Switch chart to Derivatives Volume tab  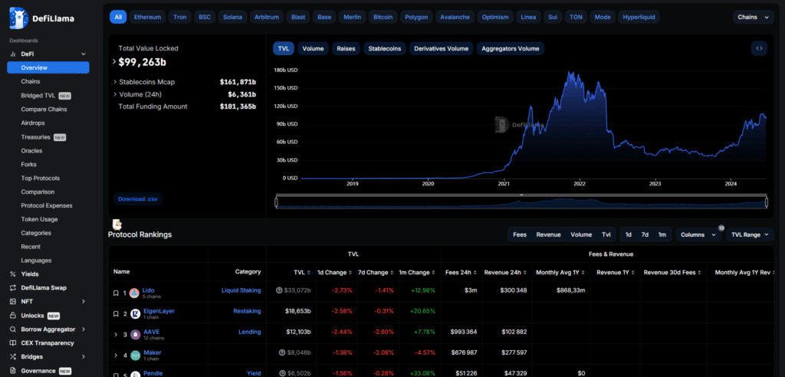441,48
